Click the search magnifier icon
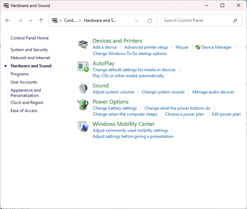The image size is (247, 209). 235,20
